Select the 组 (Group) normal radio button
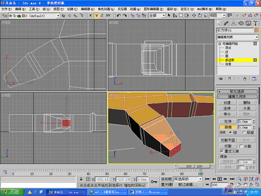 pos(230,133)
